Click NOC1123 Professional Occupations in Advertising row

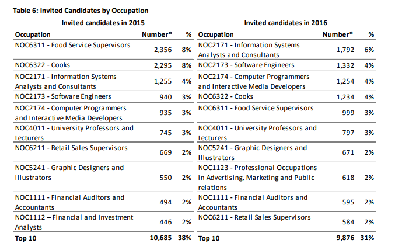coord(286,177)
